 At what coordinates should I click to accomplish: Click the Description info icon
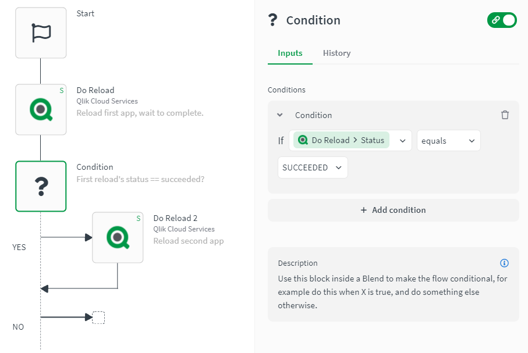click(x=505, y=263)
